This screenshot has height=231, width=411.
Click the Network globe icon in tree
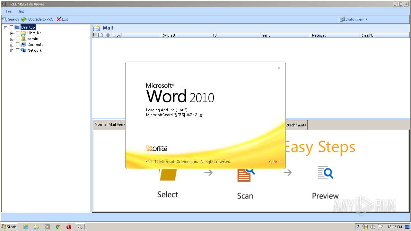(x=23, y=50)
